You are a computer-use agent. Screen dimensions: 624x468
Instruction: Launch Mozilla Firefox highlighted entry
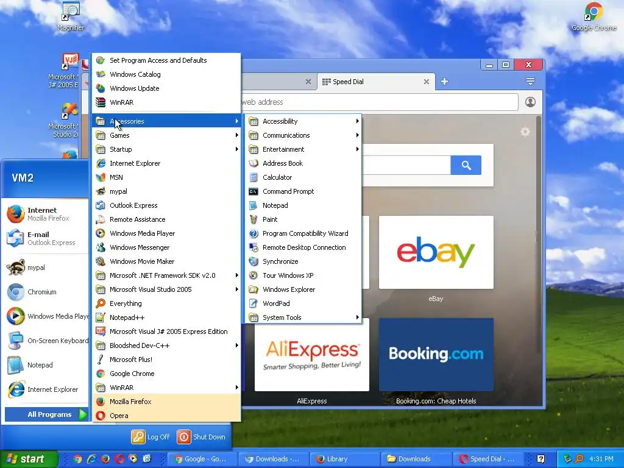(x=166, y=402)
